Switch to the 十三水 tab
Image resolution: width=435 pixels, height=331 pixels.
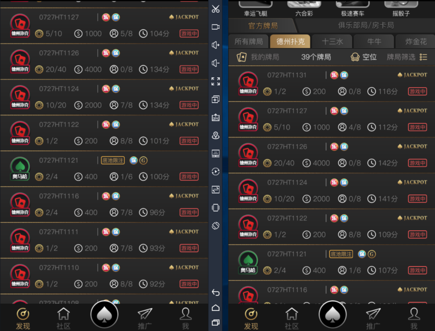pos(332,41)
